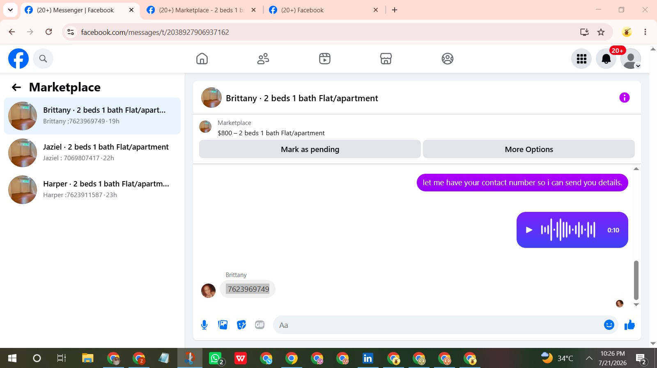This screenshot has height=368, width=657.
Task: Switch to the Marketplace 2 beds tab
Action: pyautogui.click(x=201, y=10)
